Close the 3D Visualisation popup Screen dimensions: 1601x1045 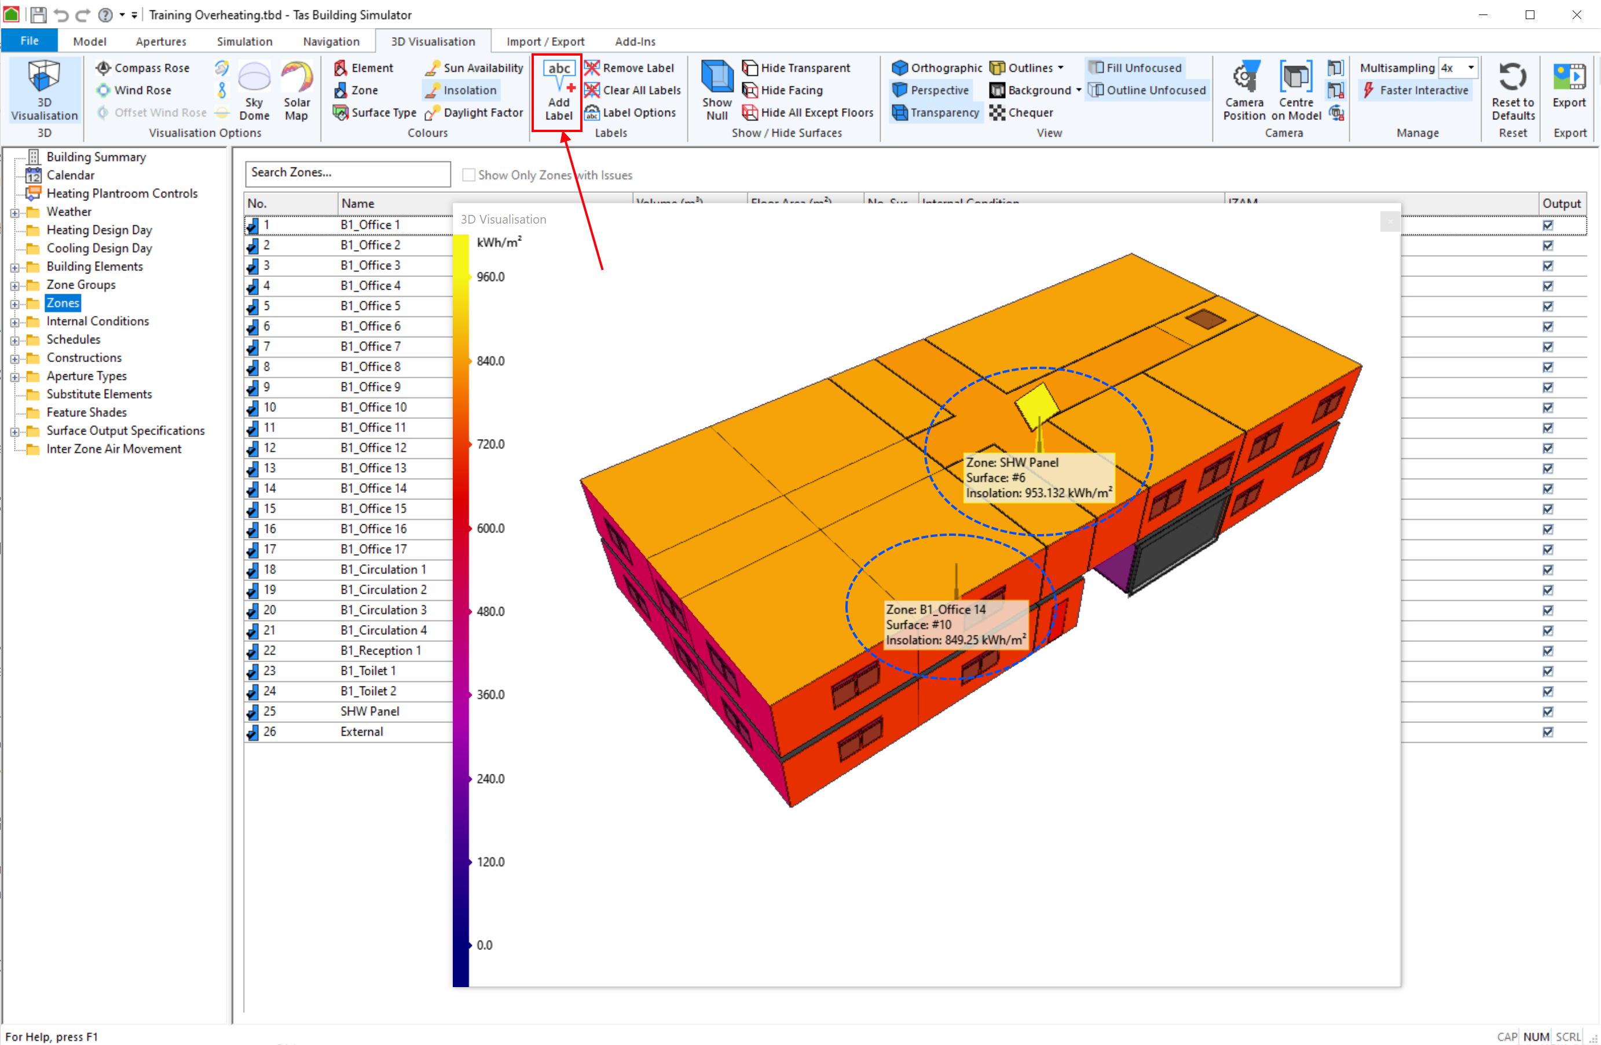click(1389, 221)
